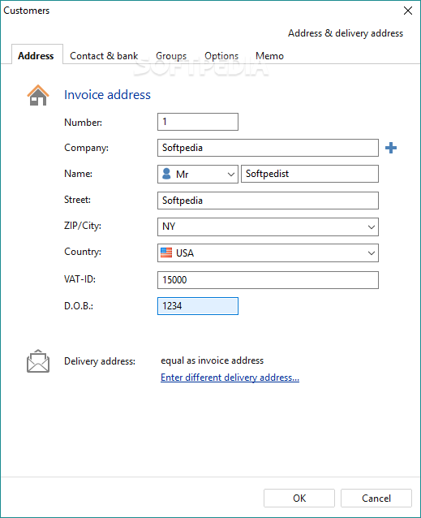Click the 'Name:' label
The height and width of the screenshot is (518, 421).
78,174
